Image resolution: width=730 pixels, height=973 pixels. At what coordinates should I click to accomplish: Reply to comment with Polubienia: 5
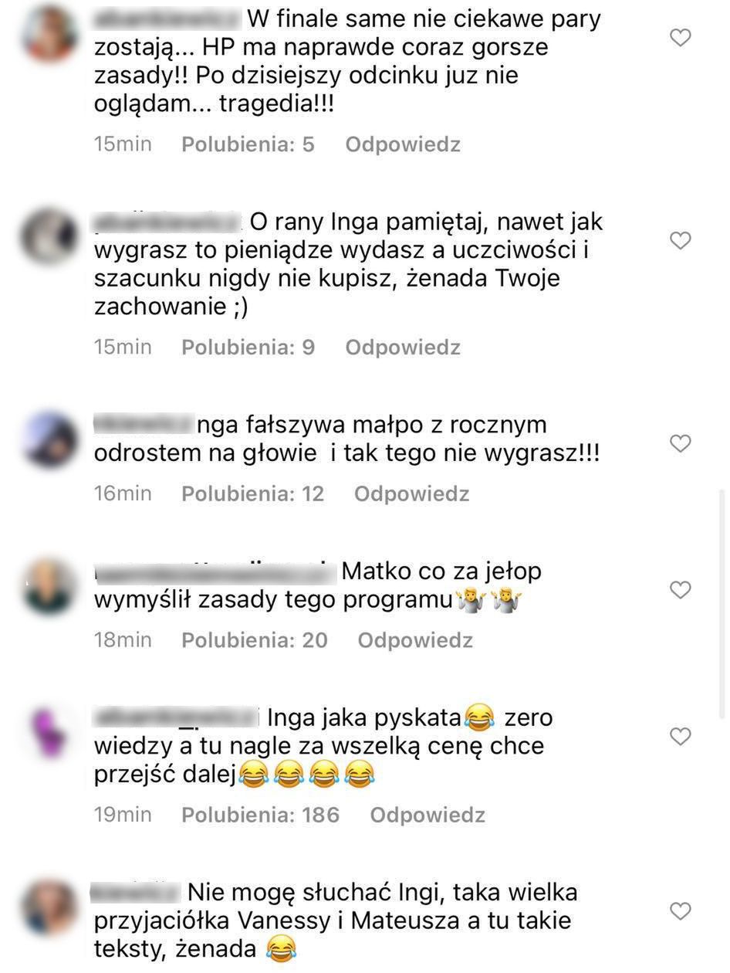pos(403,144)
